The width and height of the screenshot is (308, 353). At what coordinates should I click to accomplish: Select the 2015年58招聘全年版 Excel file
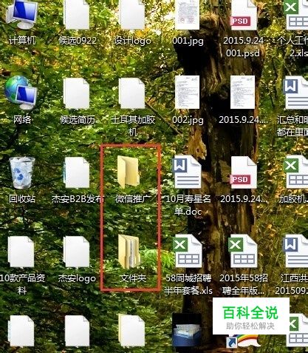[243, 252]
